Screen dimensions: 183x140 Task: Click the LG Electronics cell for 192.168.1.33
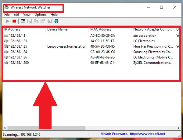point(144,41)
